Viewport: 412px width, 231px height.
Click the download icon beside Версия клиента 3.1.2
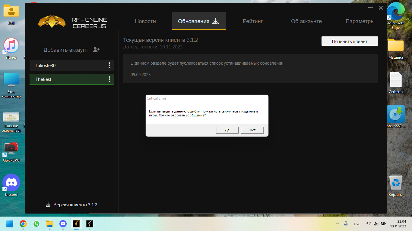point(48,205)
